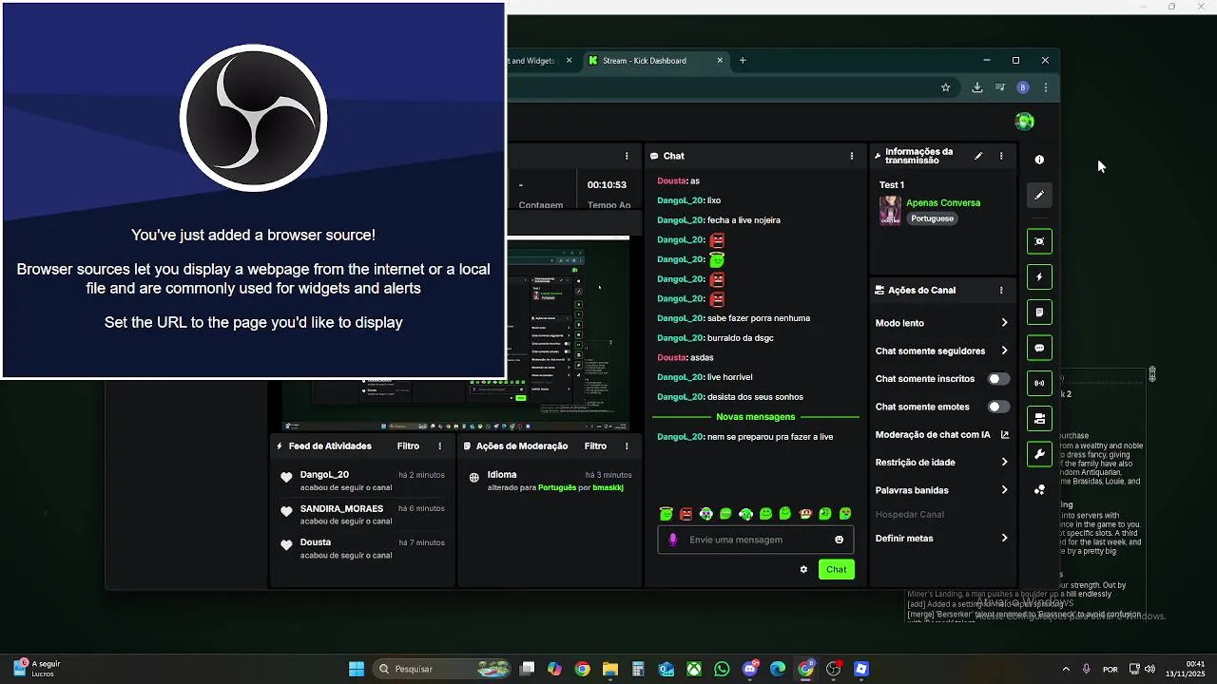Open Chrome three-dot menu
The height and width of the screenshot is (684, 1217).
pyautogui.click(x=1046, y=87)
